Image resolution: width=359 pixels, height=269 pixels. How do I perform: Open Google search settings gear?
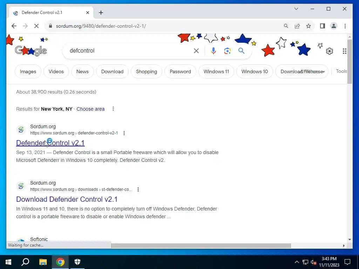tap(330, 51)
